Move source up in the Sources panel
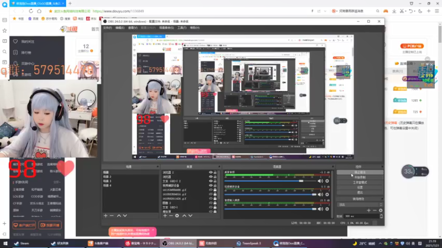This screenshot has width=442, height=248. (x=185, y=215)
